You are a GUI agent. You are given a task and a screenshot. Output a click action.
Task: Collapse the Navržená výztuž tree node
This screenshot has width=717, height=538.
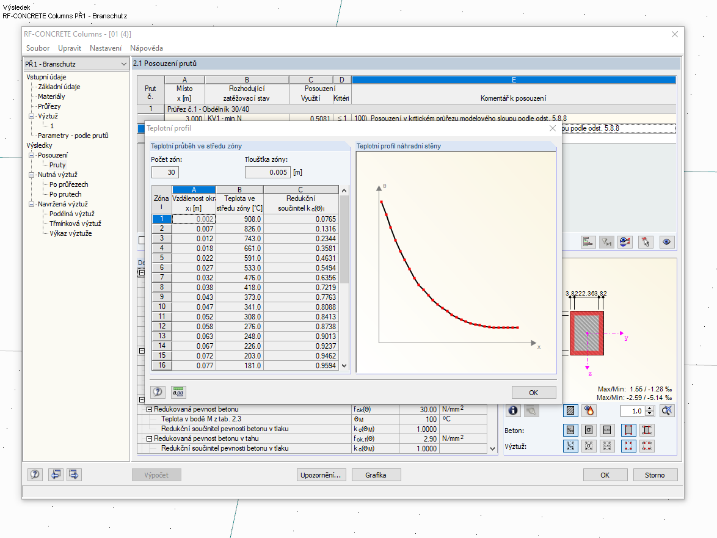click(x=32, y=204)
